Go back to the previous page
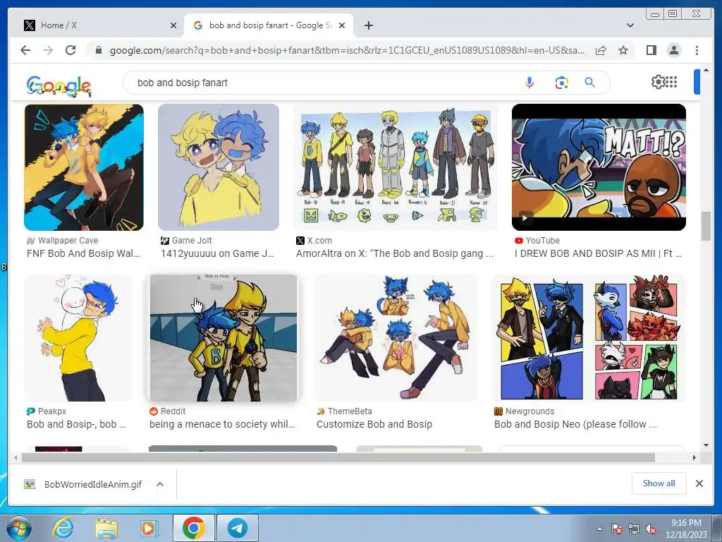722x542 pixels. [x=25, y=50]
